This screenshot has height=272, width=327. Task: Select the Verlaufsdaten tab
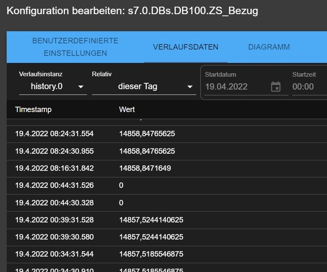tap(186, 47)
